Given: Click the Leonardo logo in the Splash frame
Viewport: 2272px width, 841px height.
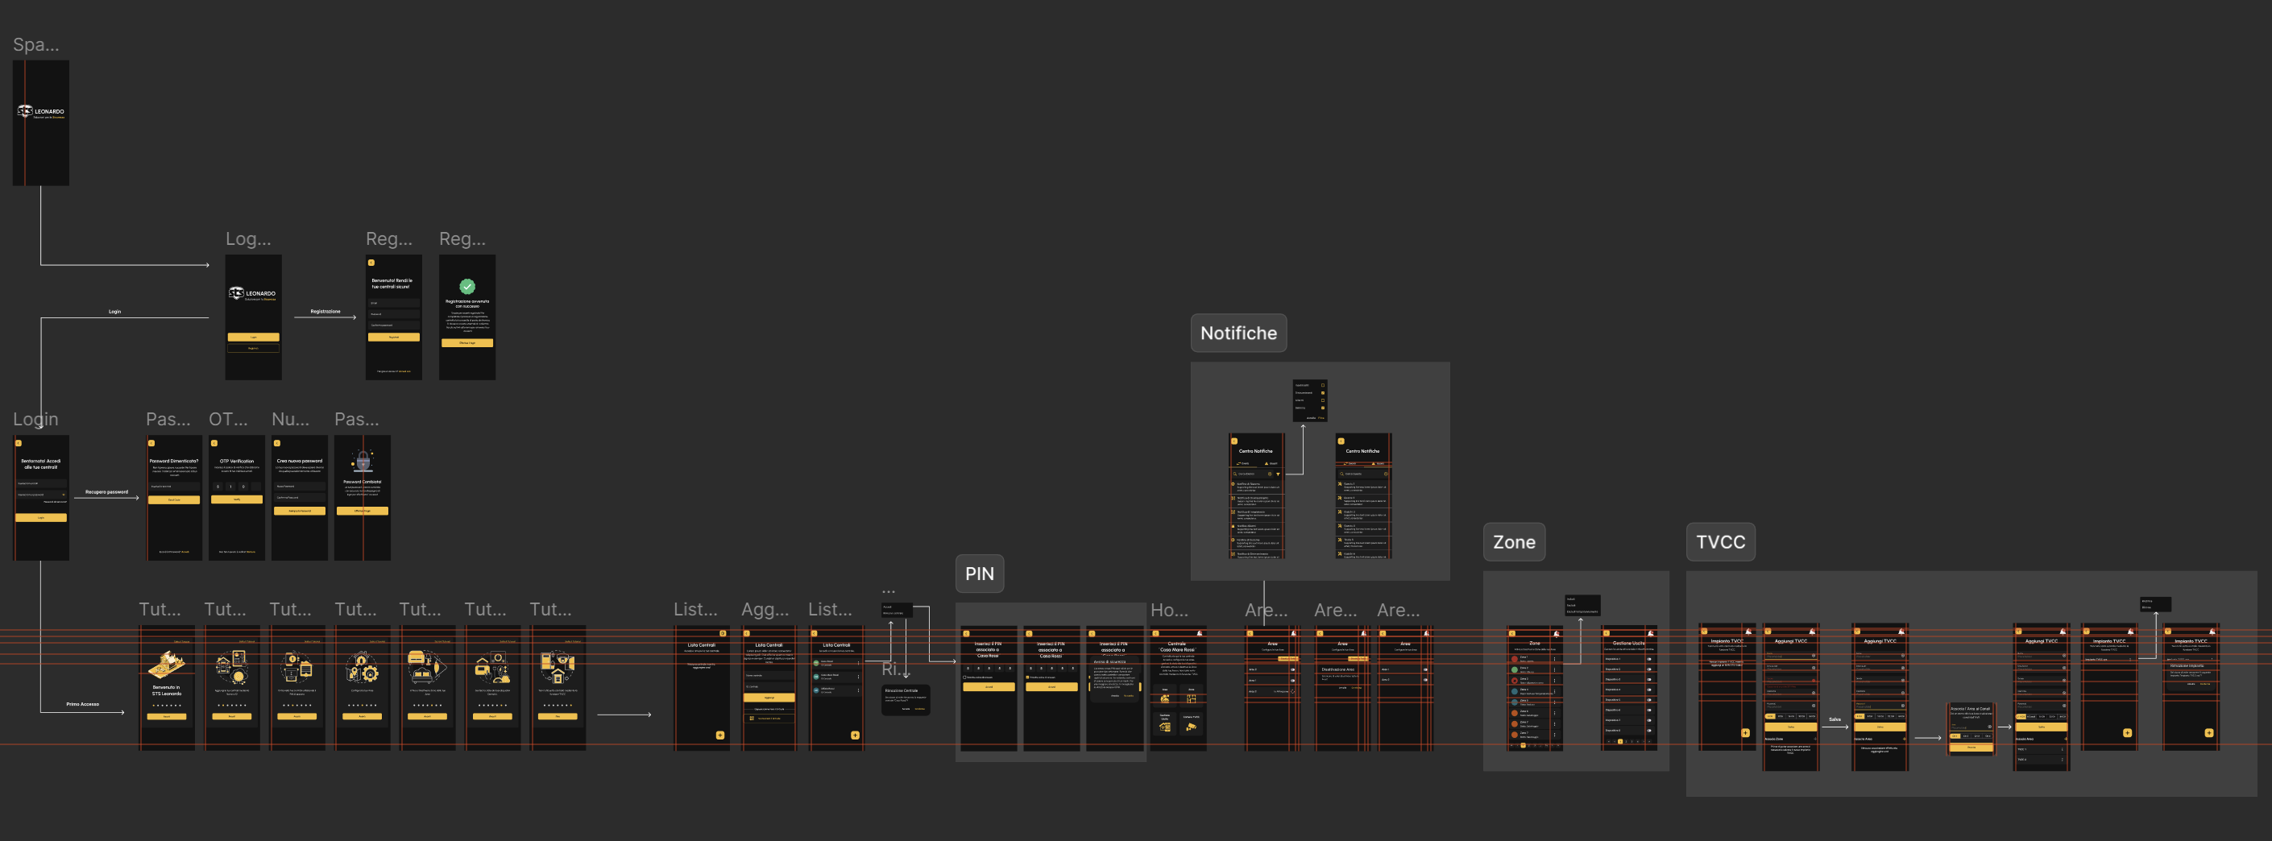Looking at the screenshot, I should pyautogui.click(x=40, y=112).
